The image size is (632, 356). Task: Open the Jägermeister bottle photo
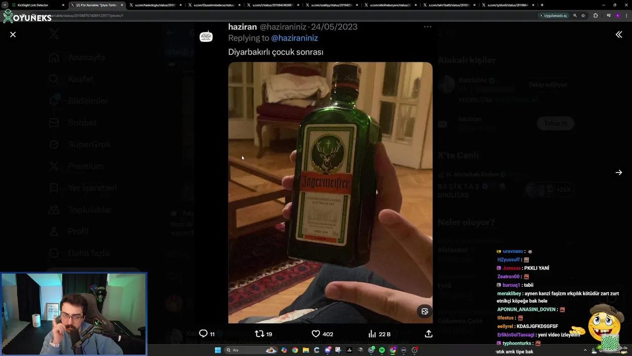pyautogui.click(x=330, y=193)
